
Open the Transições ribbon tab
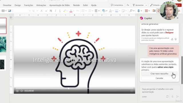coord(29,5)
